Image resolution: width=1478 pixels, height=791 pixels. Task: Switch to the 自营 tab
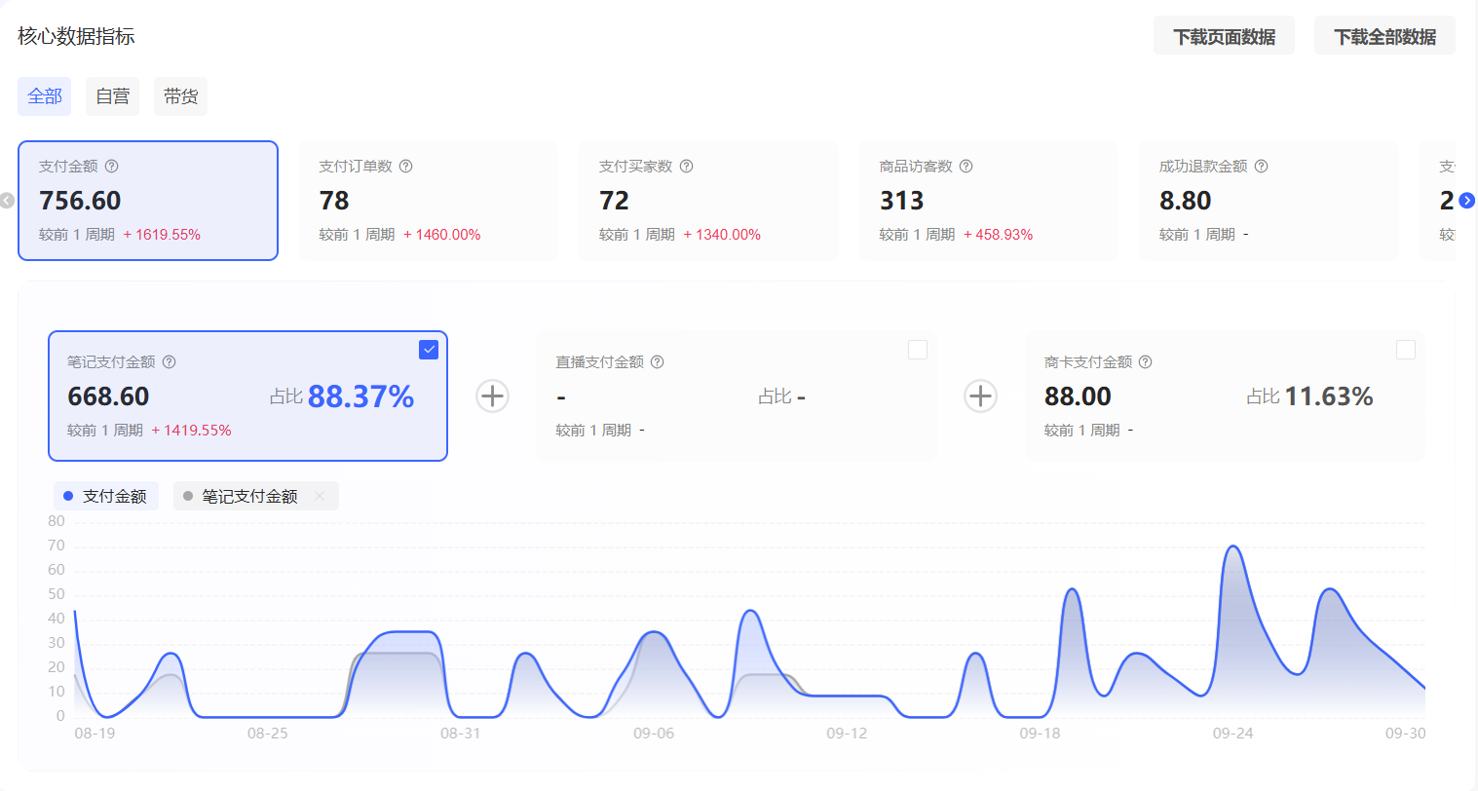tap(113, 96)
